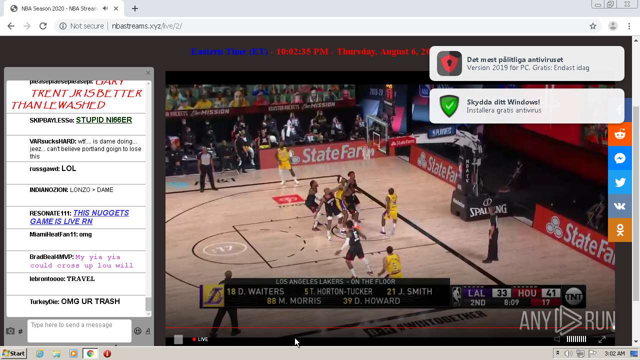Click the chat scrollbar thumb
This screenshot has width=640, height=360.
[x=148, y=304]
